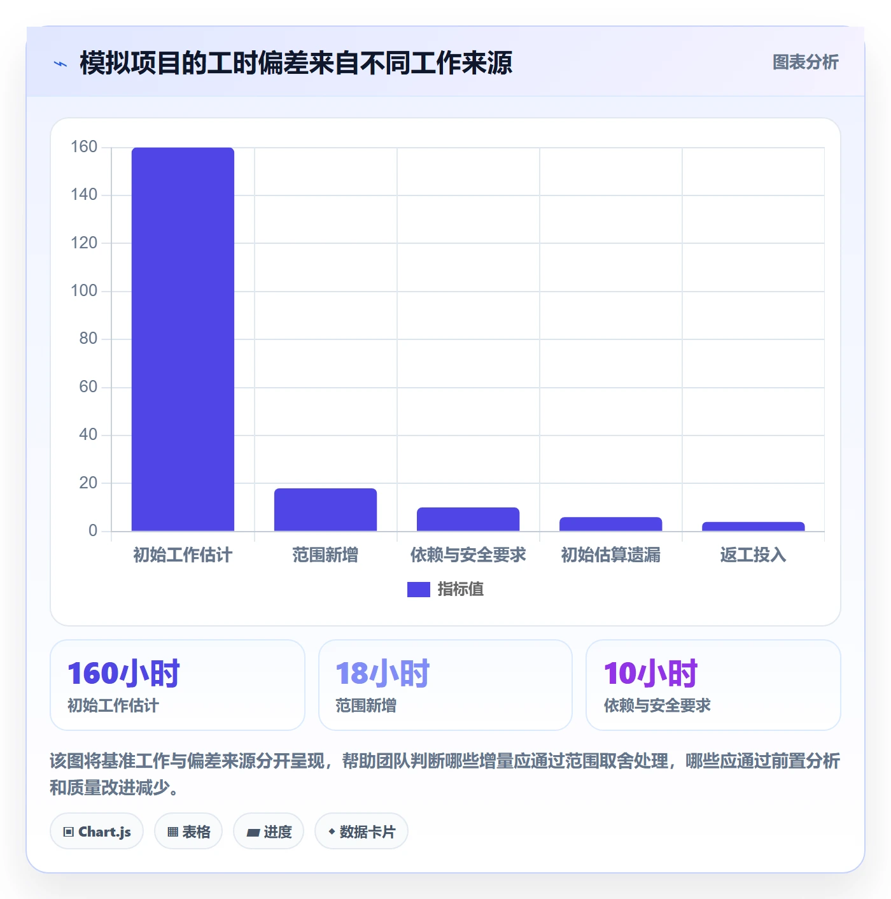The height and width of the screenshot is (899, 891).
Task: Click the 范围新增 x-axis label
Action: coord(325,555)
